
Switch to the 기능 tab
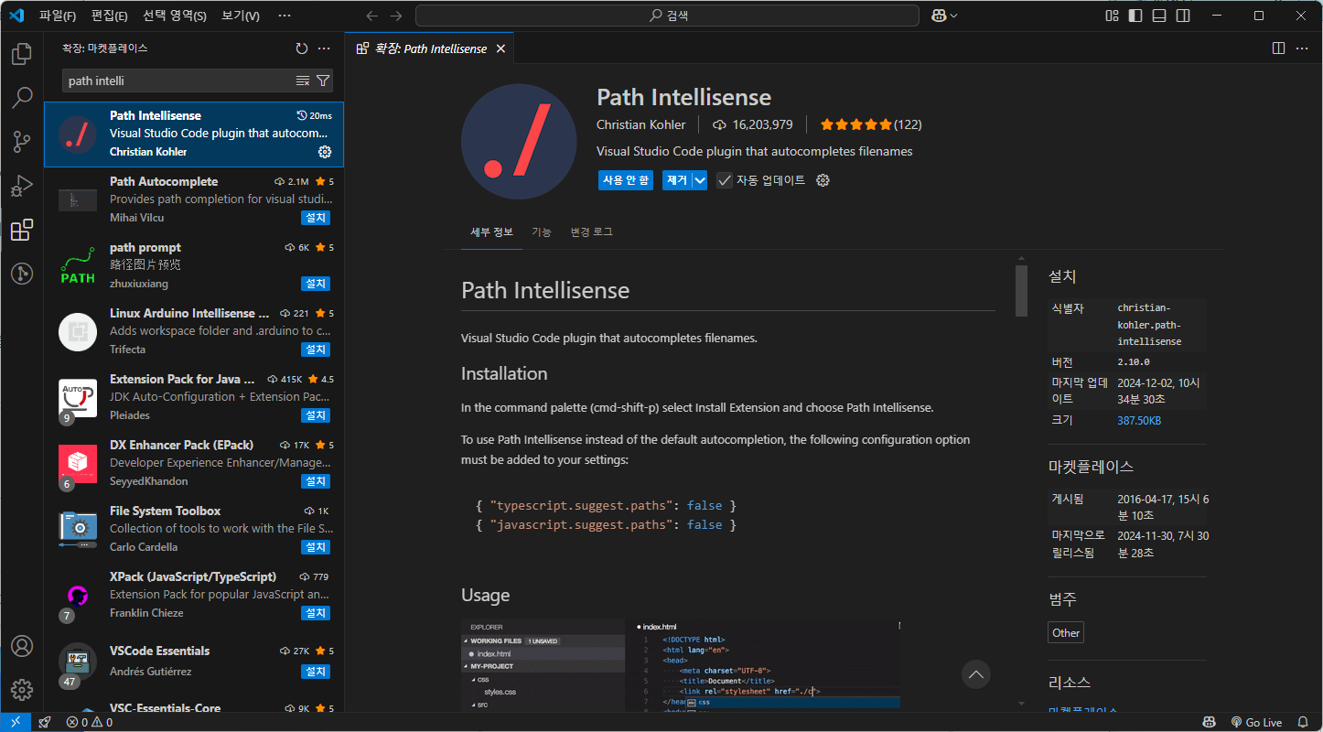[542, 231]
